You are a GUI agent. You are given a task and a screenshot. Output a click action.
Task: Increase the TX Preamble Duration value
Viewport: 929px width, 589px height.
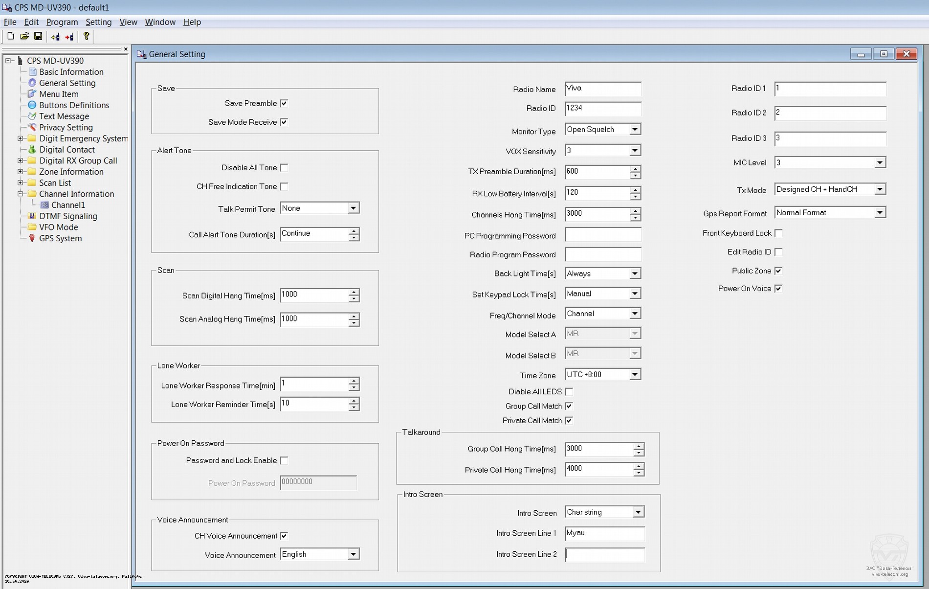pos(635,169)
